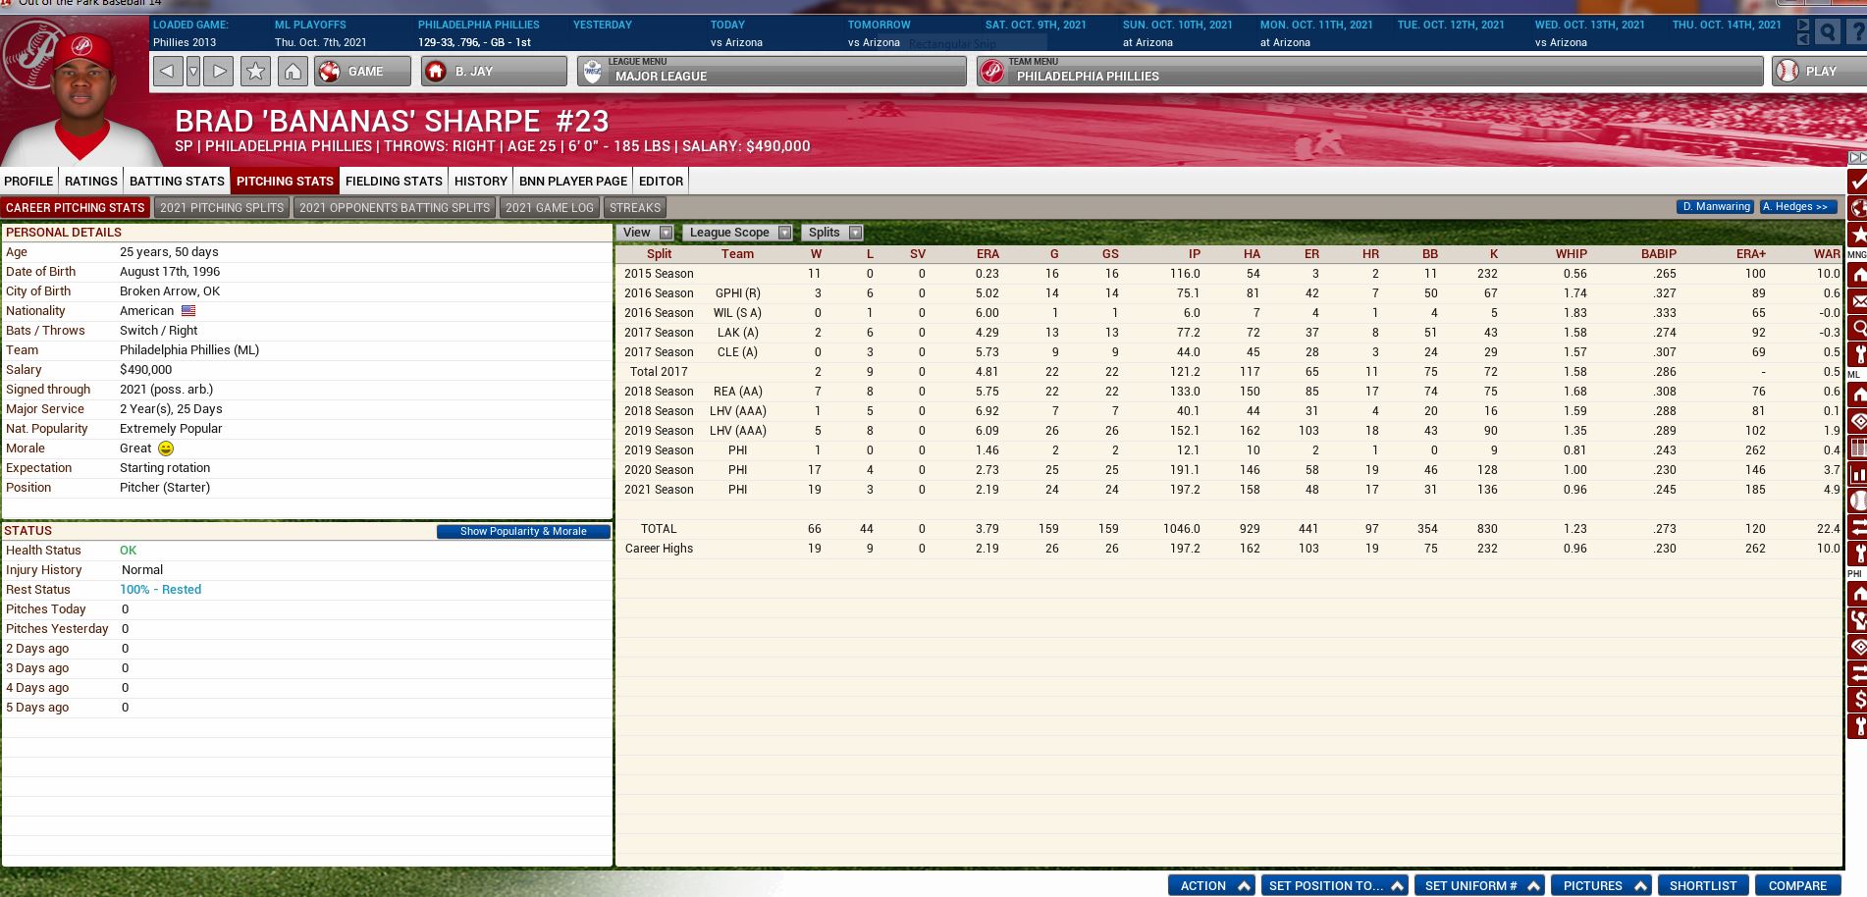
Task: Click the star shortcut icon in the navigation bar
Action: [254, 71]
